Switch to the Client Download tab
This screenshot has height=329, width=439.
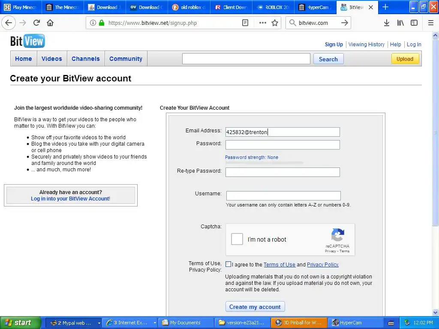[231, 7]
